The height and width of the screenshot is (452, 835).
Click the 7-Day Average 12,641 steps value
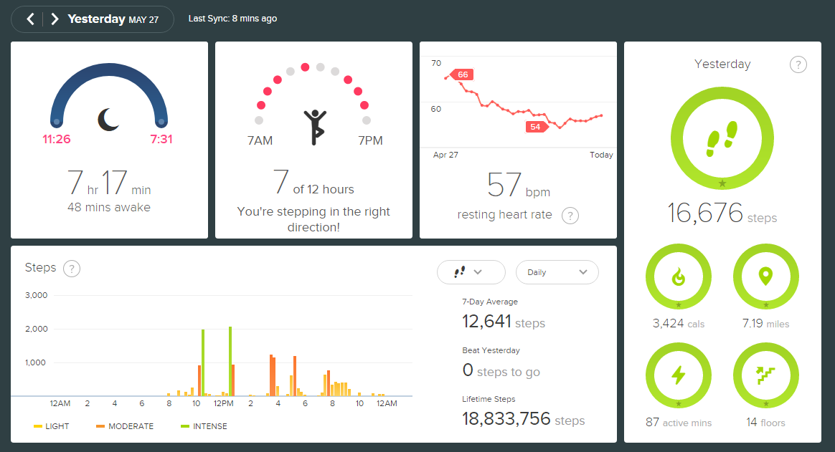[x=504, y=322]
